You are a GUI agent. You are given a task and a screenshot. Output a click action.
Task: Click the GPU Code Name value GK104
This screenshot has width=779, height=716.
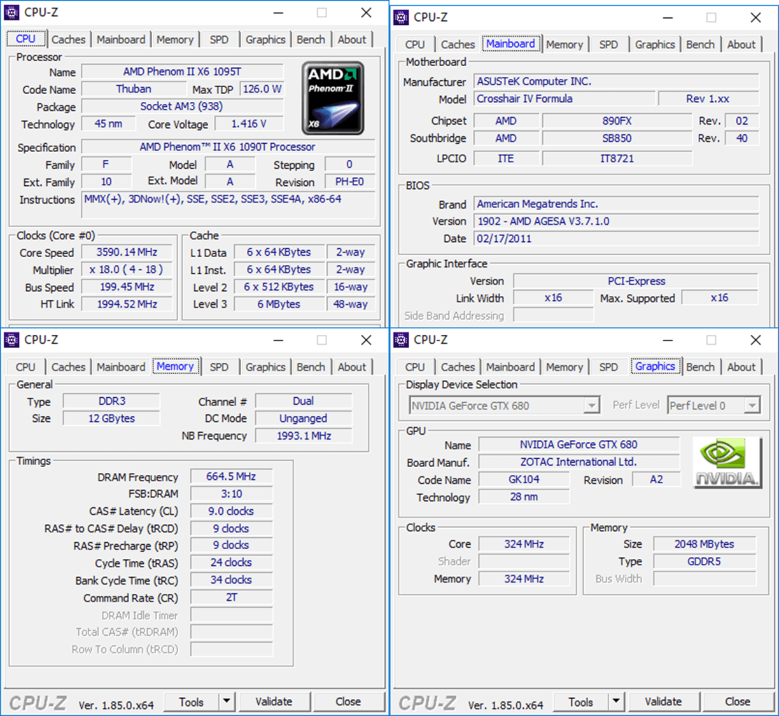tap(524, 479)
